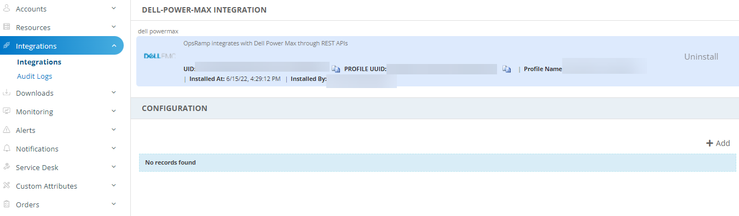Image resolution: width=739 pixels, height=216 pixels.
Task: Uninstall the Dell Power Max integration
Action: pos(701,56)
